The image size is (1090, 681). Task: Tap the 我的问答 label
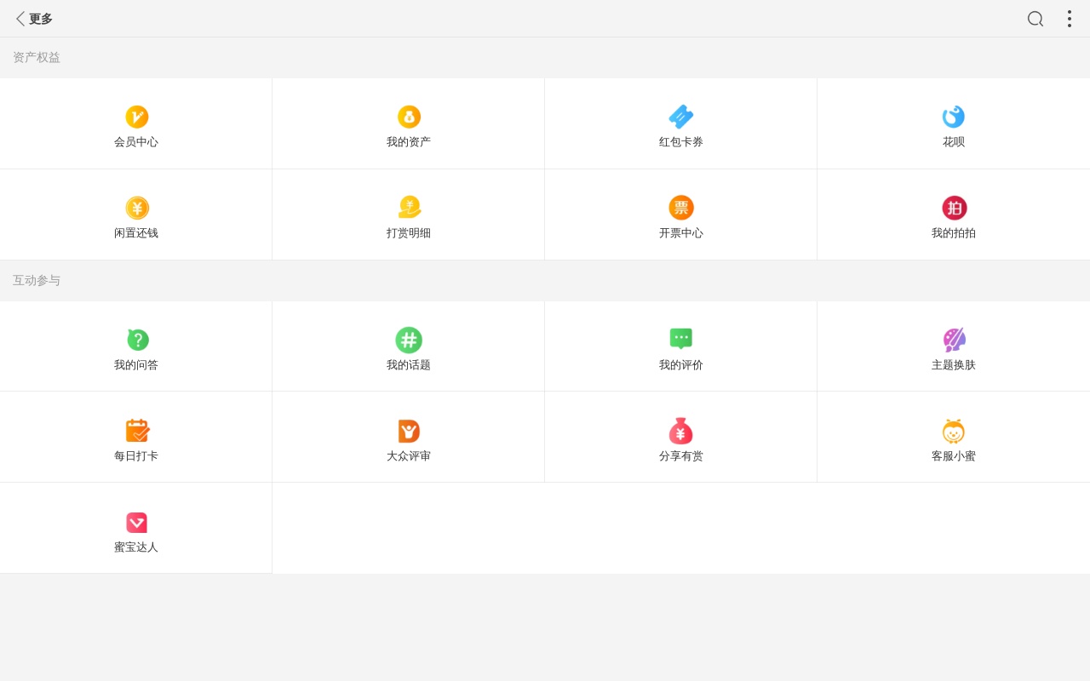(136, 365)
